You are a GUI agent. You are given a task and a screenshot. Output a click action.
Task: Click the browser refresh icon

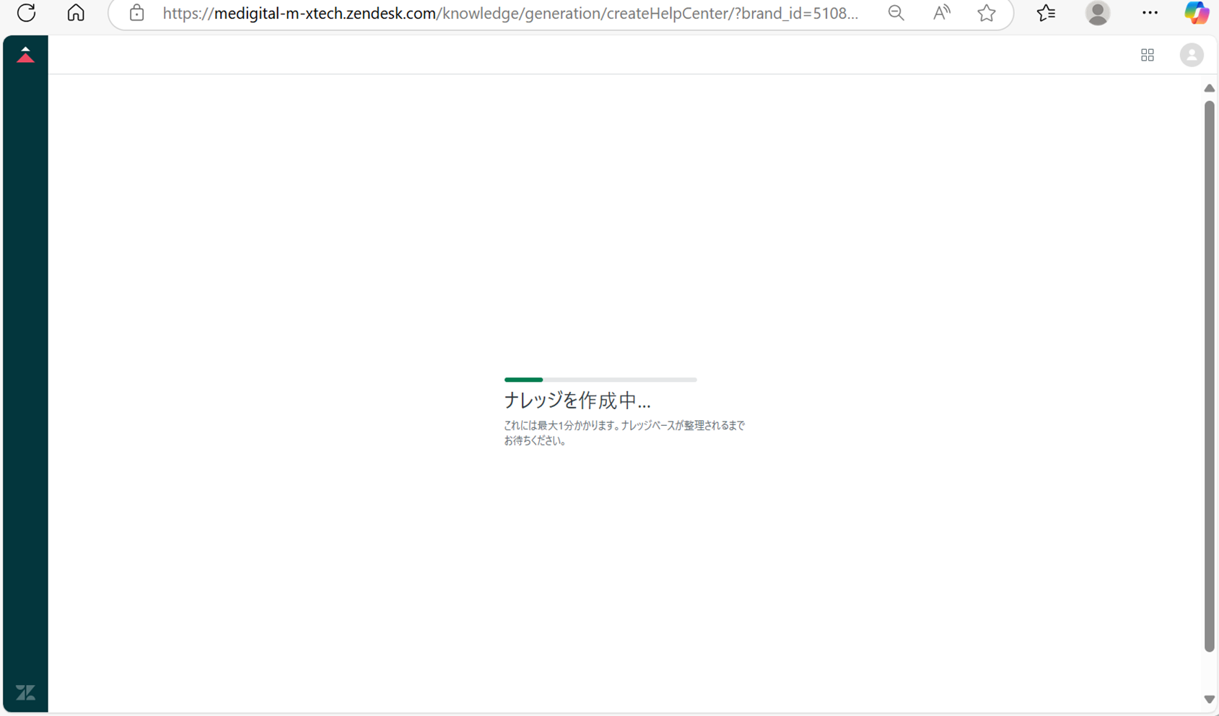pyautogui.click(x=27, y=13)
